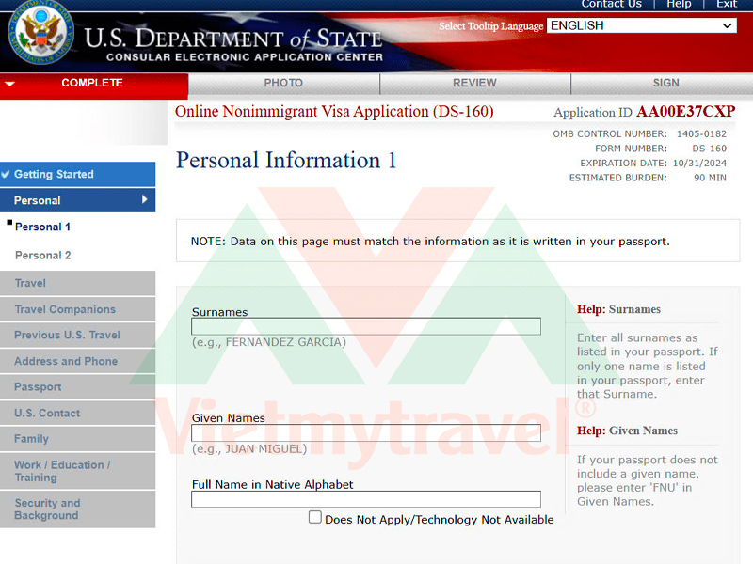753x564 pixels.
Task: Click the Application ID AA00E37CXP text
Action: tap(645, 112)
